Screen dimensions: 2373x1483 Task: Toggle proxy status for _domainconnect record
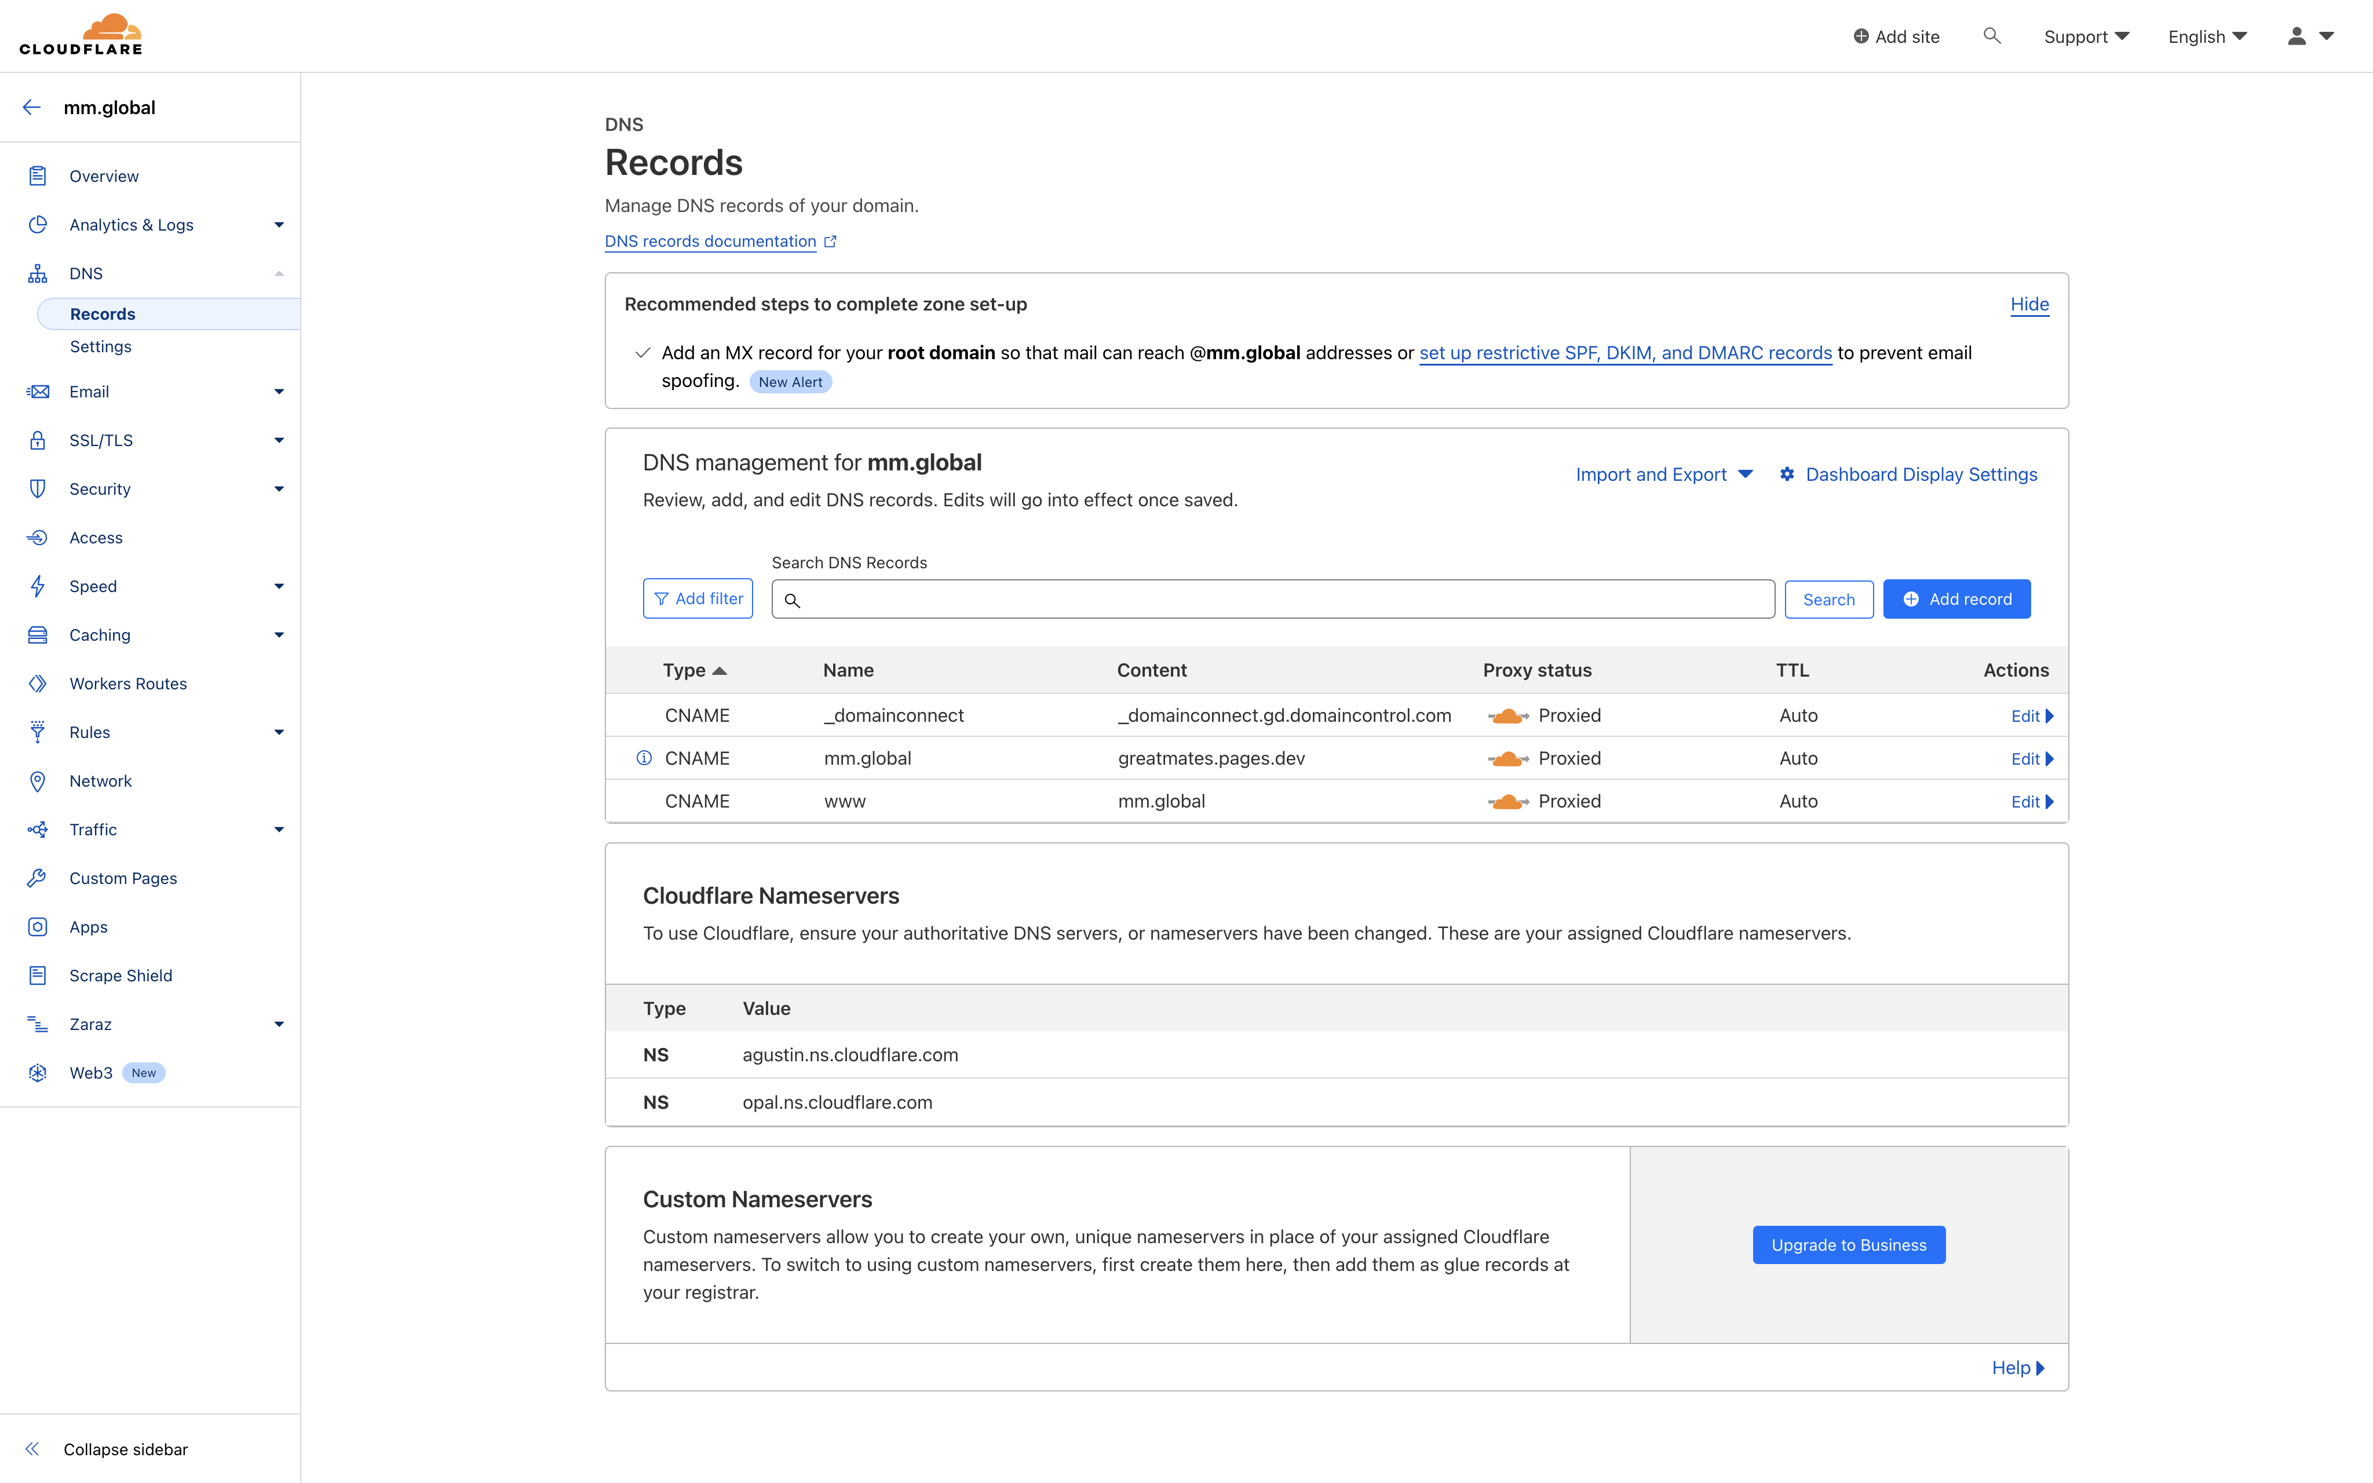click(1509, 715)
